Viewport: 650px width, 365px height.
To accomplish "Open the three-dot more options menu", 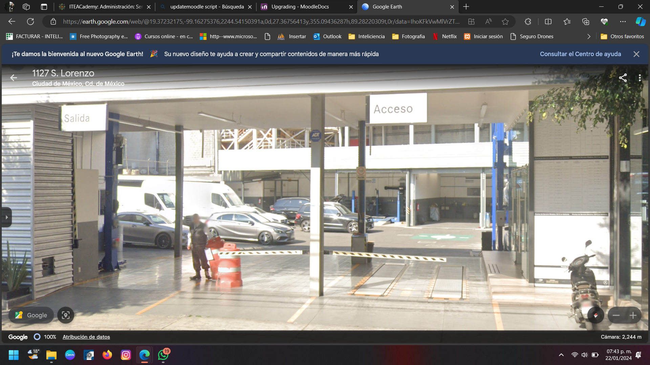I will click(640, 78).
